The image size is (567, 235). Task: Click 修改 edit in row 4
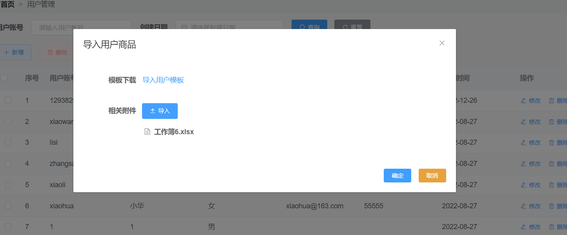531,164
